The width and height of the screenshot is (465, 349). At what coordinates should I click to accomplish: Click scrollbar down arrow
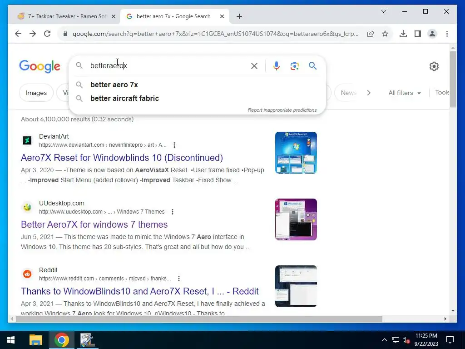coord(453,311)
